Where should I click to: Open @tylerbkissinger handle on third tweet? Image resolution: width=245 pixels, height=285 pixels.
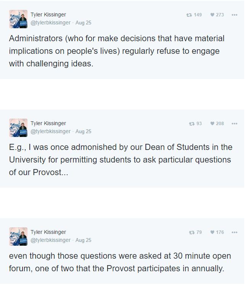(x=50, y=240)
